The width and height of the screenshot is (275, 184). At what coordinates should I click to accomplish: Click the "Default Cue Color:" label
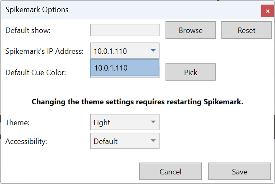tap(36, 73)
